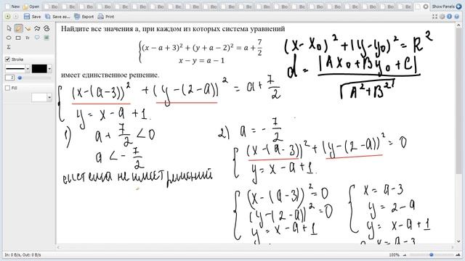Click the New board tab
The height and width of the screenshot is (261, 465).
(x=13, y=7)
